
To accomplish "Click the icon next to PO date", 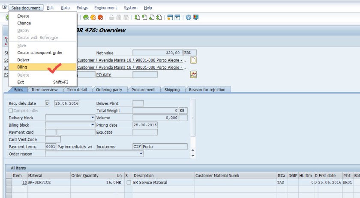I will point(193,74).
